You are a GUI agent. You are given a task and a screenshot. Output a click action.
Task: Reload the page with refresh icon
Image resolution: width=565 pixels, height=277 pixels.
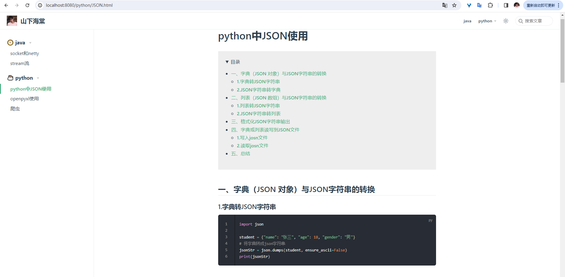coord(27,5)
